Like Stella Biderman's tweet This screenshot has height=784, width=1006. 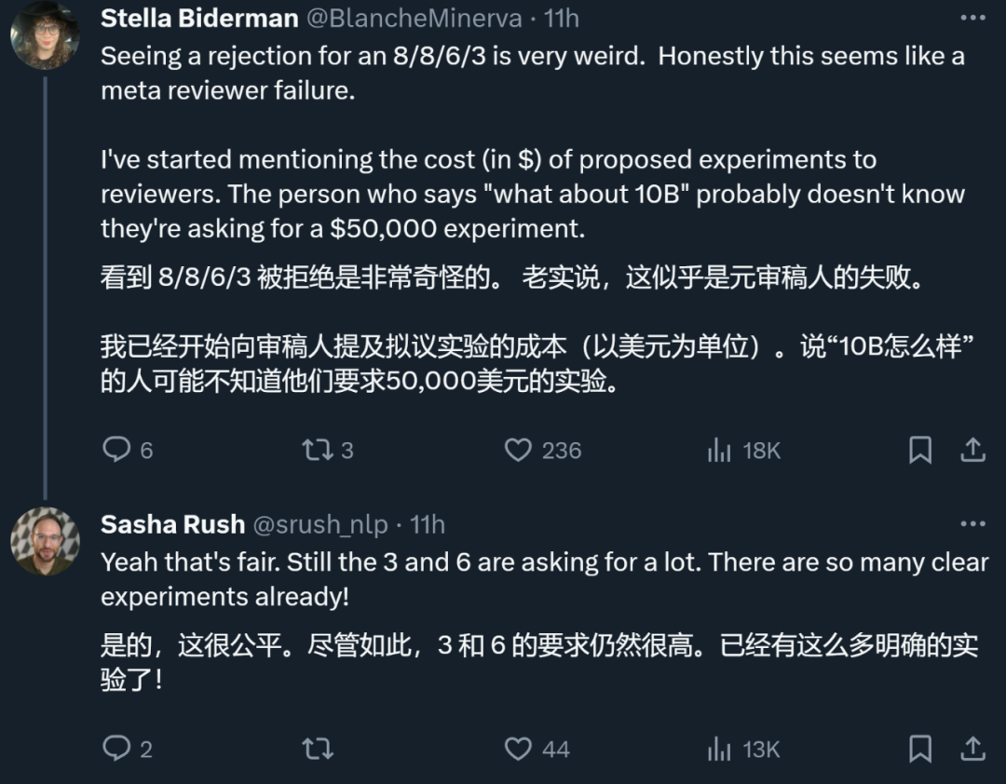point(518,450)
